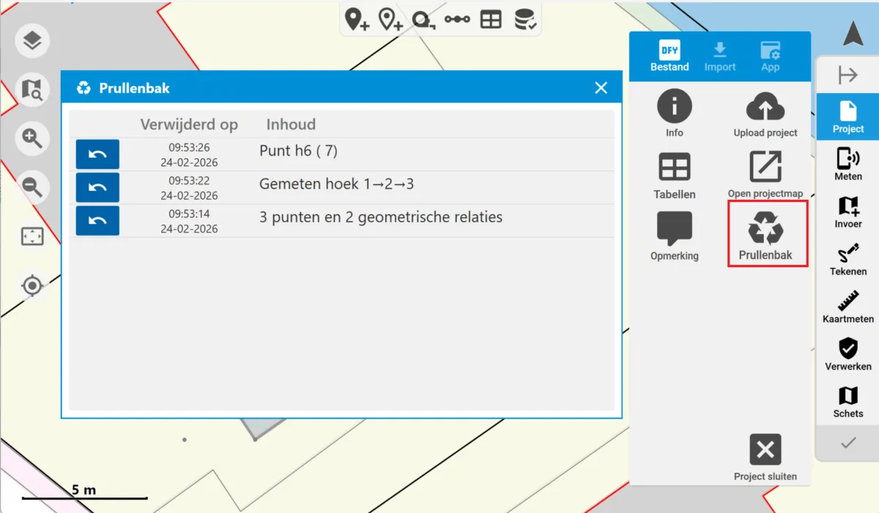Restore deleted Gemeten hoek 1→2→3
Screen dimensions: 879x513
(97, 187)
